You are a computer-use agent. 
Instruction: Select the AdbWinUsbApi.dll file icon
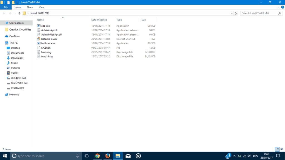point(39,34)
